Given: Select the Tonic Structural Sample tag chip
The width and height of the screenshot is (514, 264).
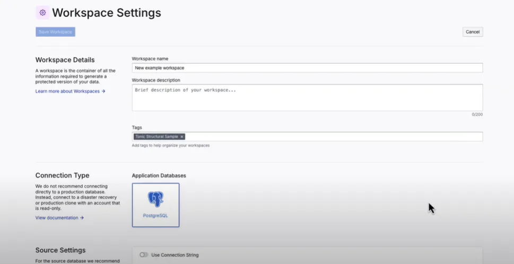Looking at the screenshot, I should coord(156,137).
